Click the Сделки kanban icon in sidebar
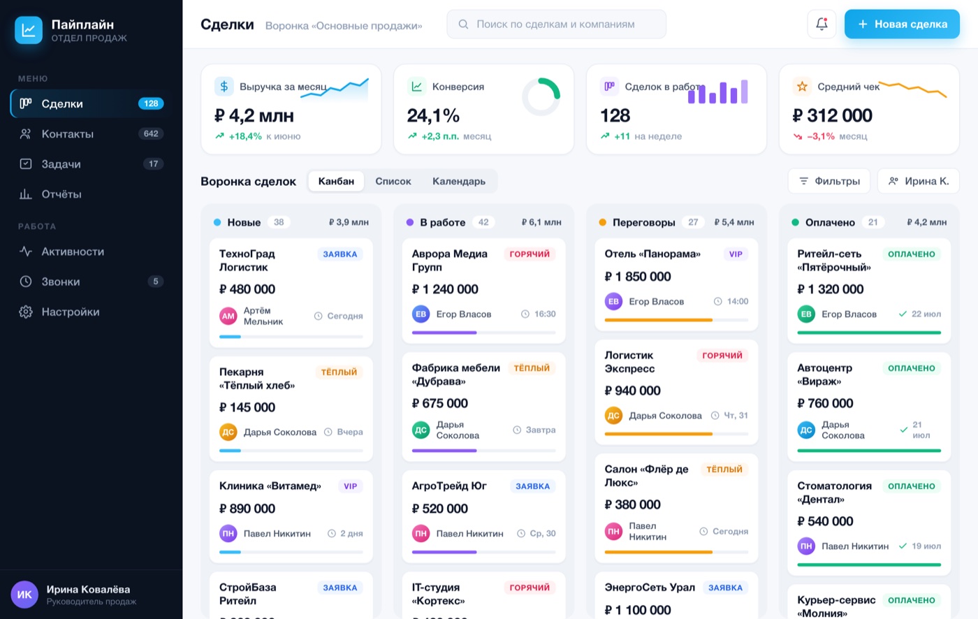Screen dimensions: 978x619 (x=26, y=103)
